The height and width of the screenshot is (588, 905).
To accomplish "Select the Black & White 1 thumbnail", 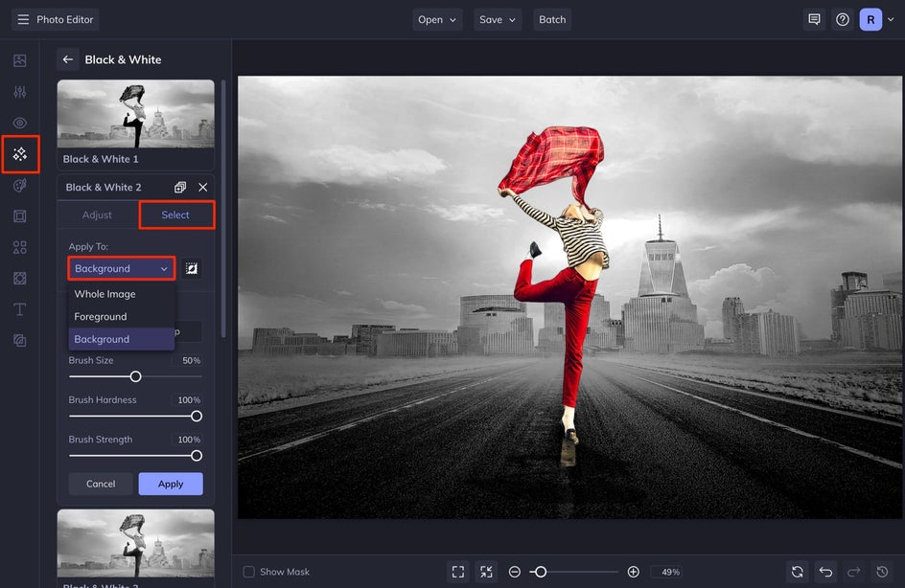I will point(135,124).
